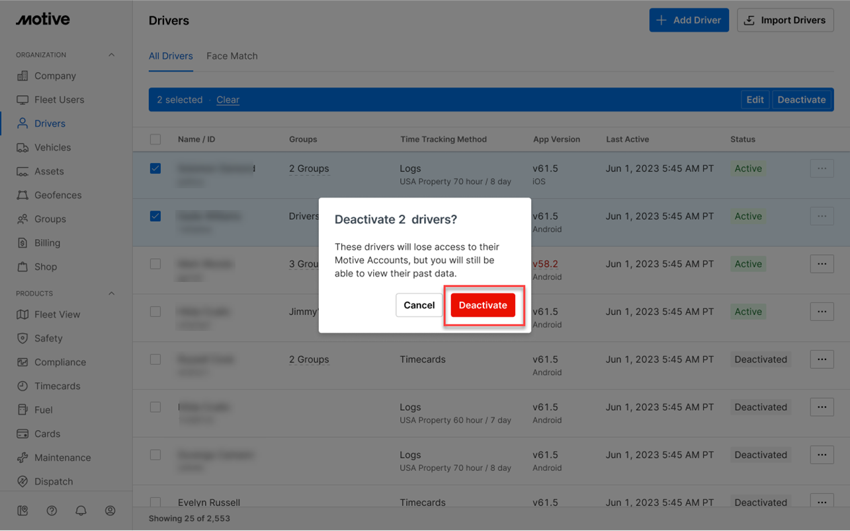This screenshot has width=850, height=531.
Task: Open more options for first active iOS driver
Action: 822,168
